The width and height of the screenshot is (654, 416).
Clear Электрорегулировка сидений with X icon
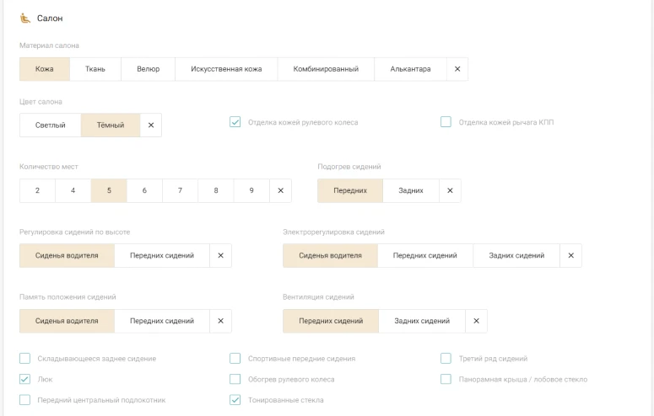tap(570, 255)
